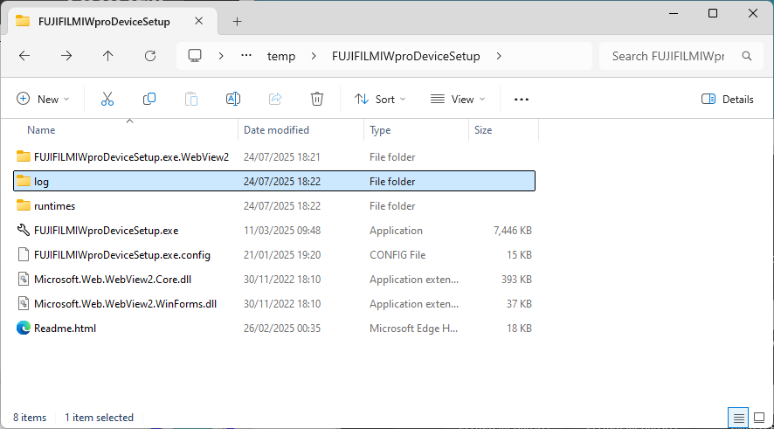Refresh the current folder view
This screenshot has height=429, width=774.
[x=150, y=56]
